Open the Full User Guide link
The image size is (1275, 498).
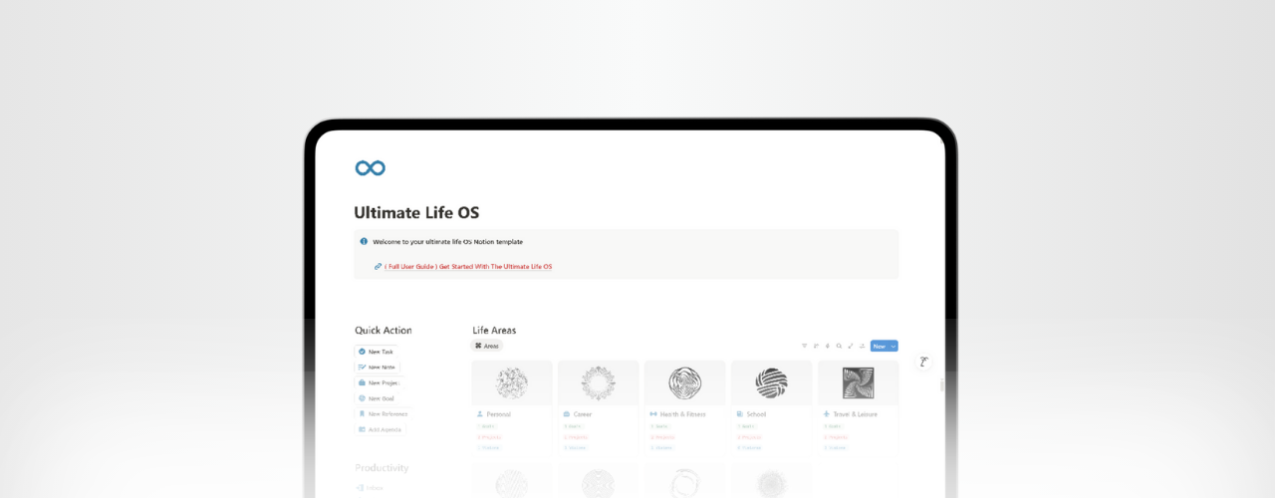467,267
